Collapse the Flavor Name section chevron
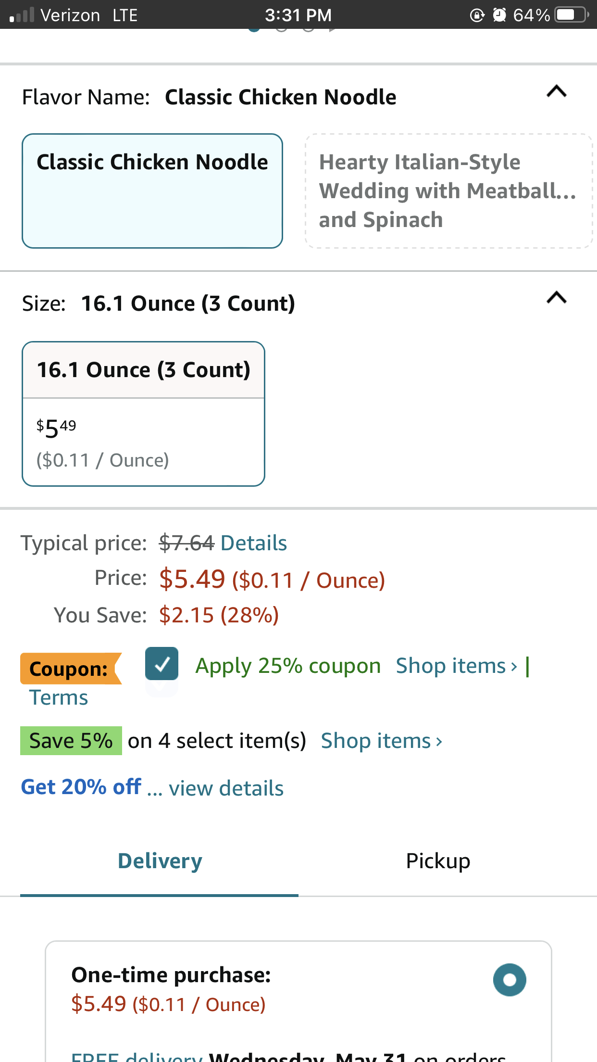597x1062 pixels. pyautogui.click(x=556, y=91)
